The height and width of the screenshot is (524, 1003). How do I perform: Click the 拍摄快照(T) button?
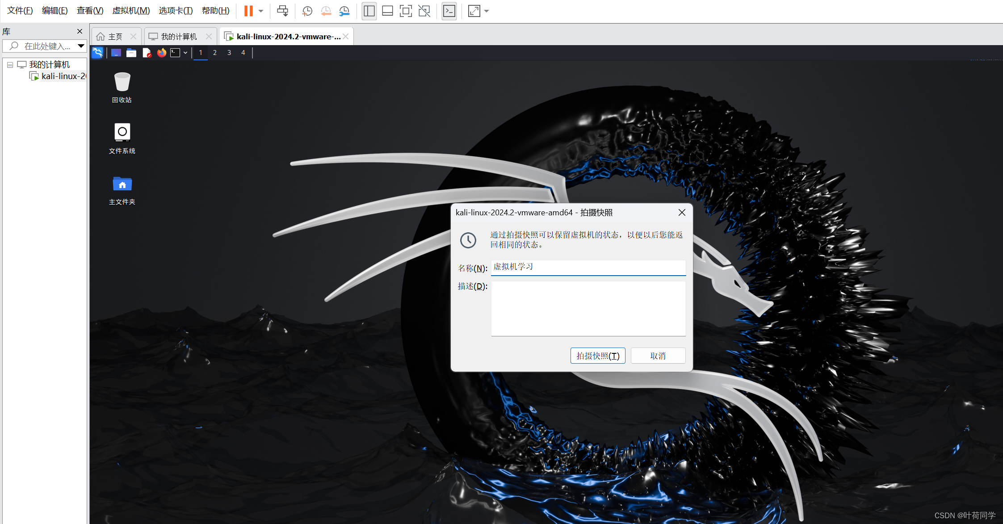(x=598, y=356)
